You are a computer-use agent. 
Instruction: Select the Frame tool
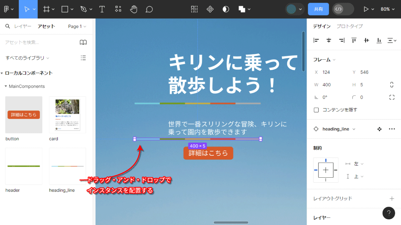point(47,9)
